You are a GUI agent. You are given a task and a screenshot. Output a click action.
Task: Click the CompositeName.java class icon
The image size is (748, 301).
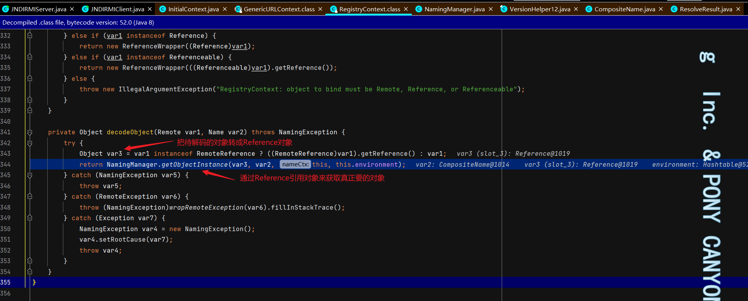point(589,9)
